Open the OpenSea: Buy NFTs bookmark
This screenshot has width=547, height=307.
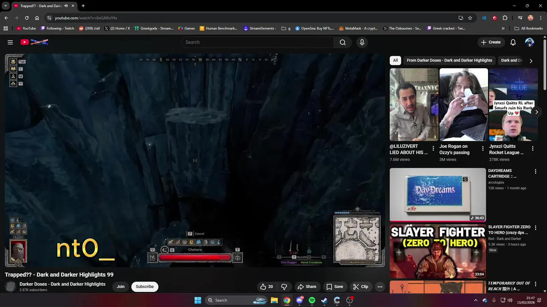tap(314, 29)
